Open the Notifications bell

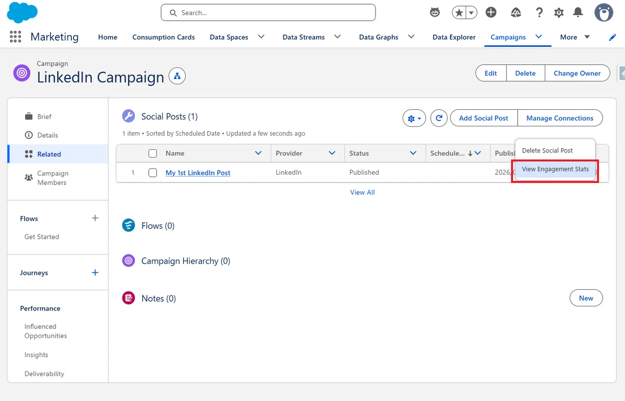coord(578,12)
